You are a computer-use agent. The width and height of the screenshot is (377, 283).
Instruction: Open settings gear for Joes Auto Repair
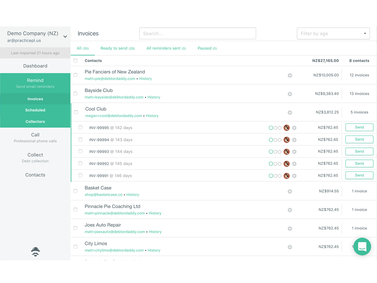[290, 228]
